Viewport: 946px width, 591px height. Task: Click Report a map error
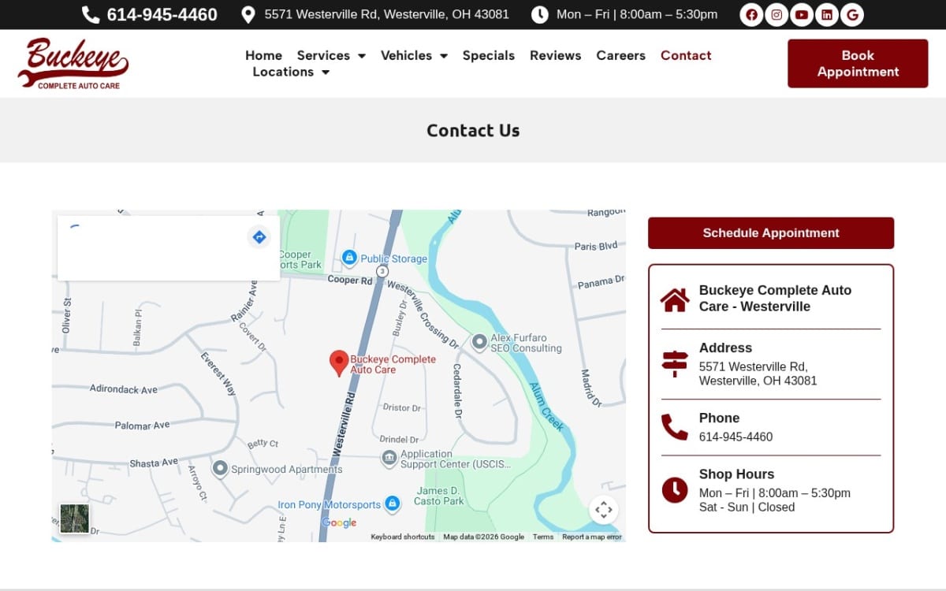coord(592,537)
